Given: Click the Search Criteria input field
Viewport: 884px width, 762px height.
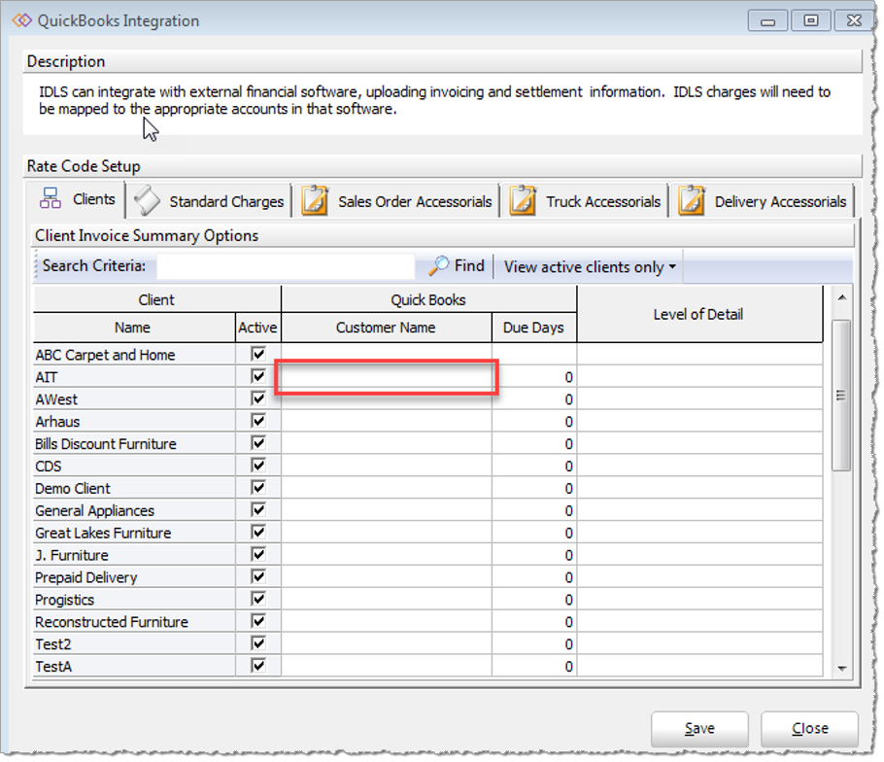Looking at the screenshot, I should tap(286, 266).
